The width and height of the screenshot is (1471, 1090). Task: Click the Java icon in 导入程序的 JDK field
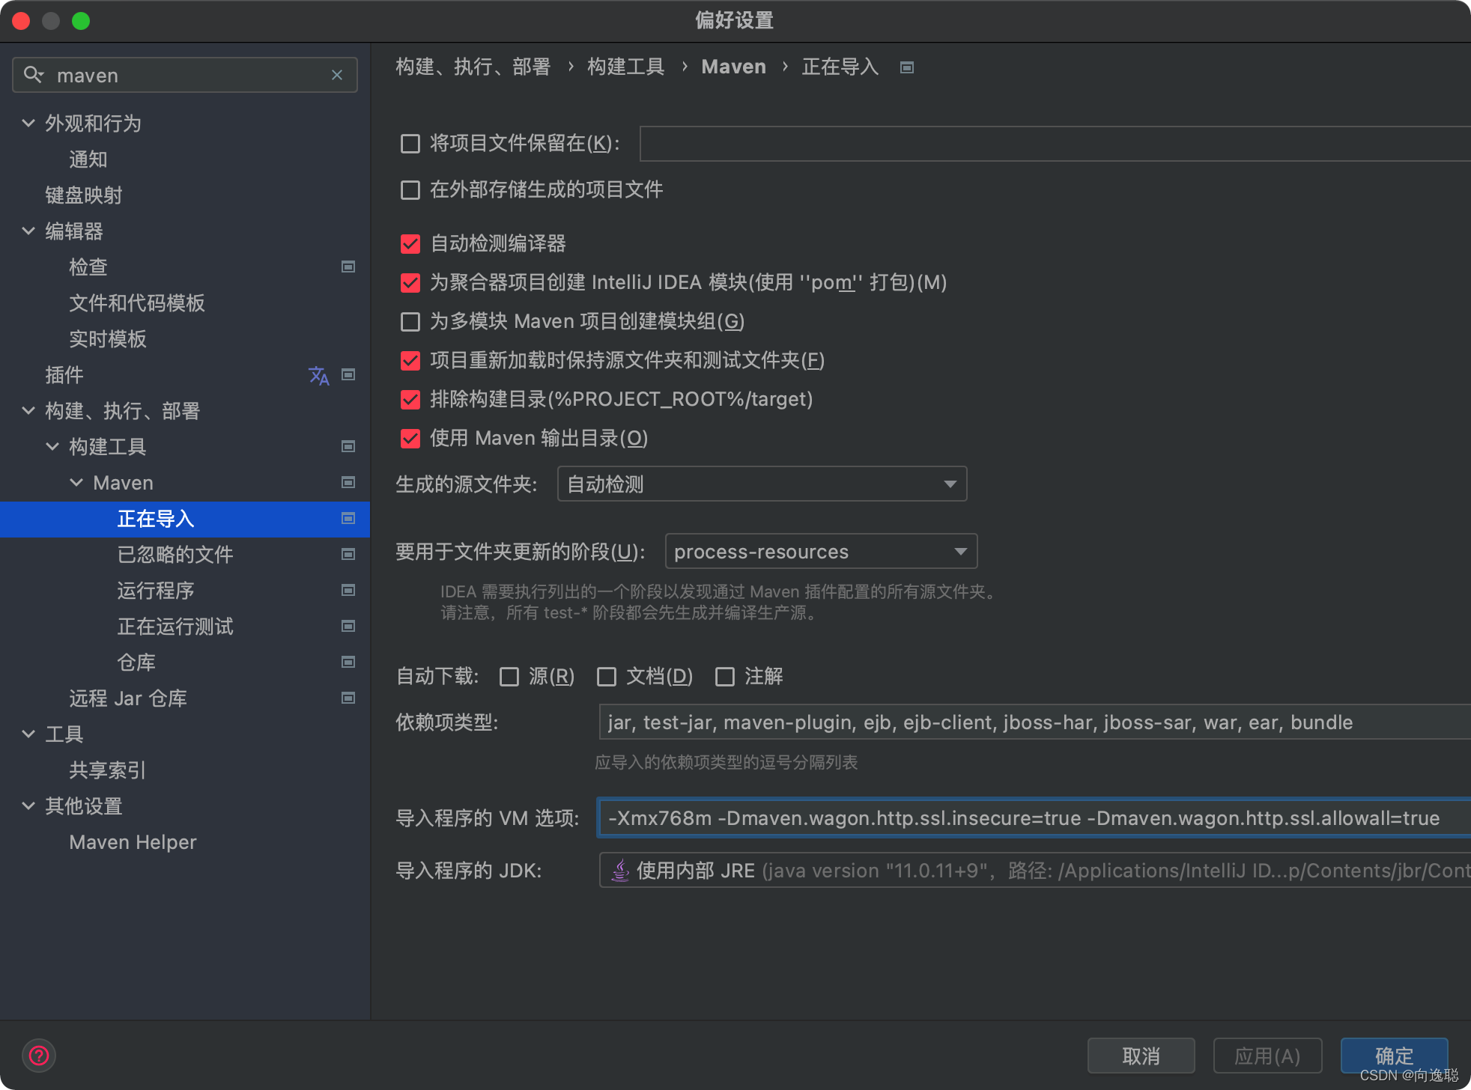620,871
